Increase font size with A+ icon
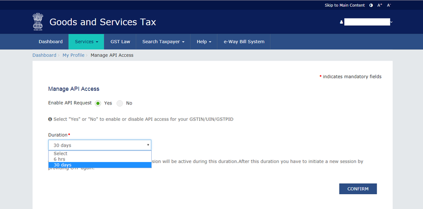This screenshot has width=423, height=209. tap(380, 5)
